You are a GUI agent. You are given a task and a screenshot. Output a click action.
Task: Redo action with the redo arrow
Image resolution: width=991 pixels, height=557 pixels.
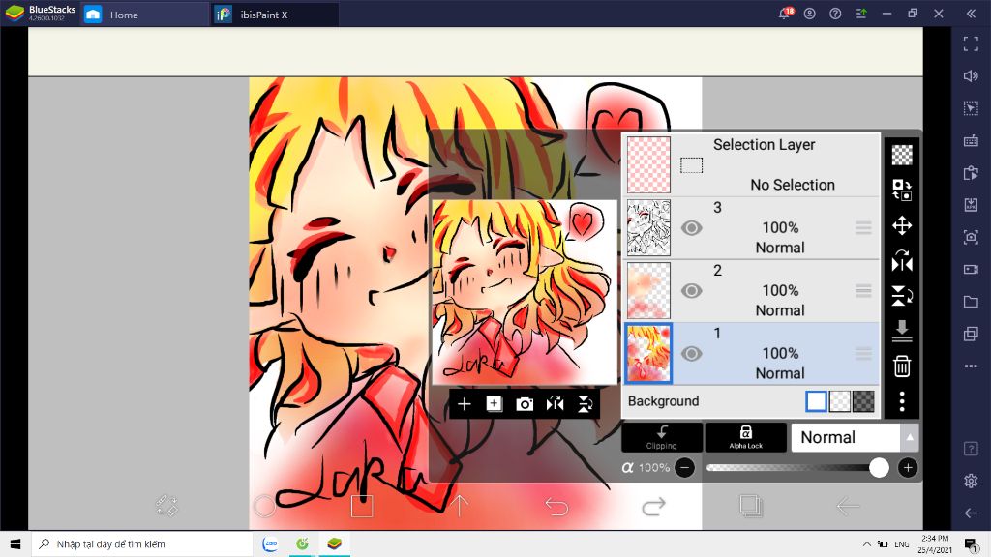click(653, 506)
